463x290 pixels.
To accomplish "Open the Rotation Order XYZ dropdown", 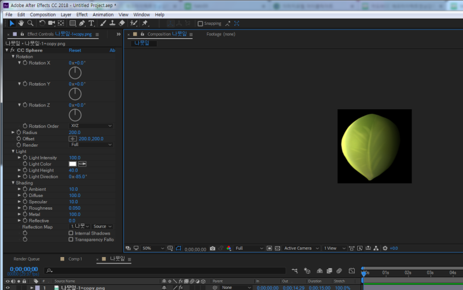I will pyautogui.click(x=91, y=126).
